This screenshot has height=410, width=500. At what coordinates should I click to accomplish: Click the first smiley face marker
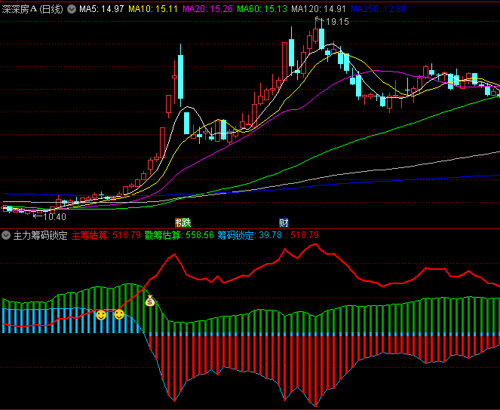click(x=100, y=314)
